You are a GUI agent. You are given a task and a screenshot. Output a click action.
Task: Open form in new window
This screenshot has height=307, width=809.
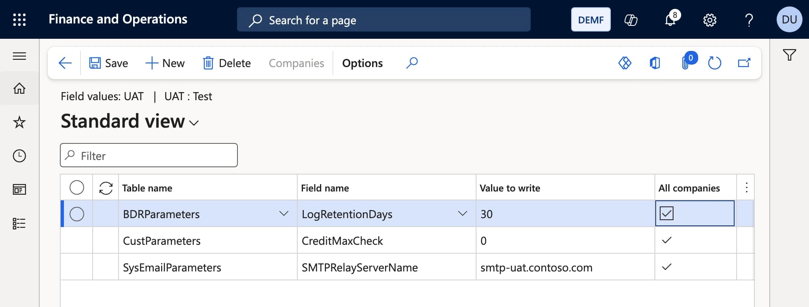pos(744,63)
